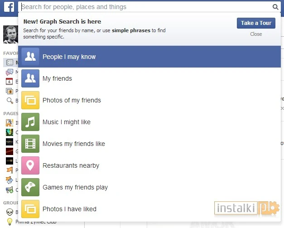Click the green music note icon
This screenshot has width=284, height=228.
click(30, 122)
